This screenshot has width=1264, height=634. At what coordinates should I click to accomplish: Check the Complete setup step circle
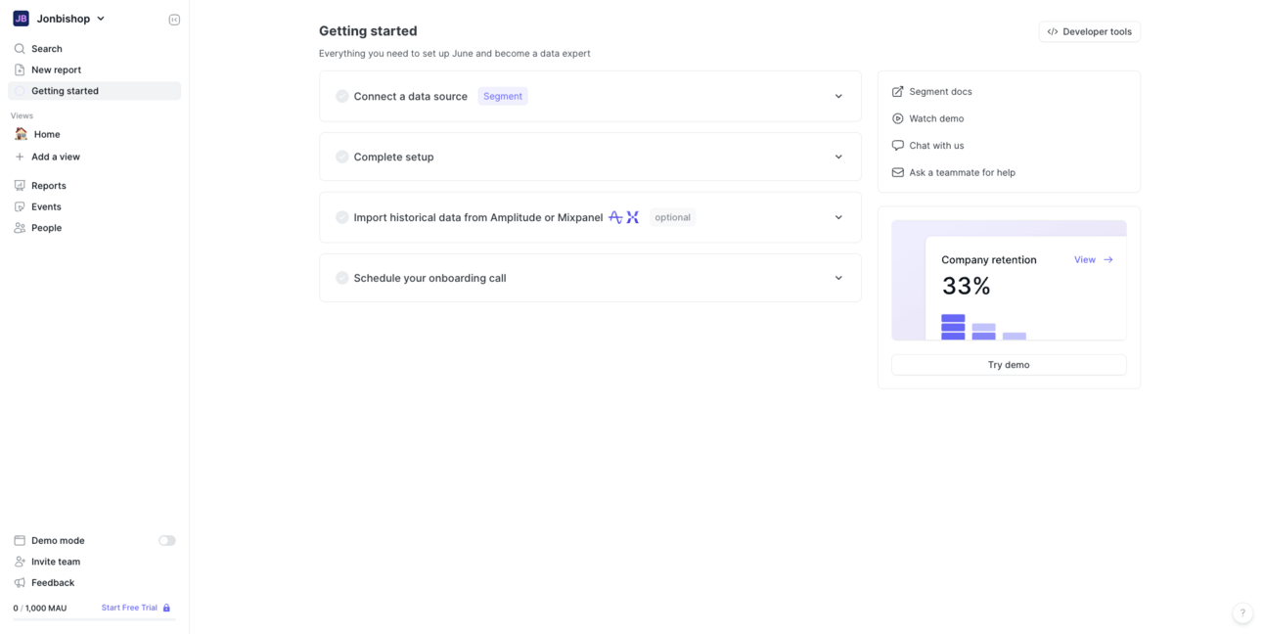(x=342, y=158)
